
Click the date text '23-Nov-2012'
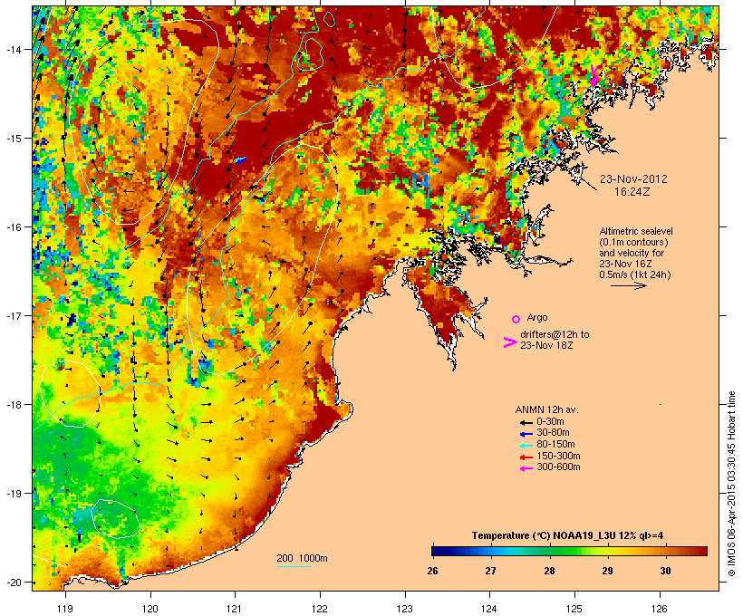tap(633, 179)
